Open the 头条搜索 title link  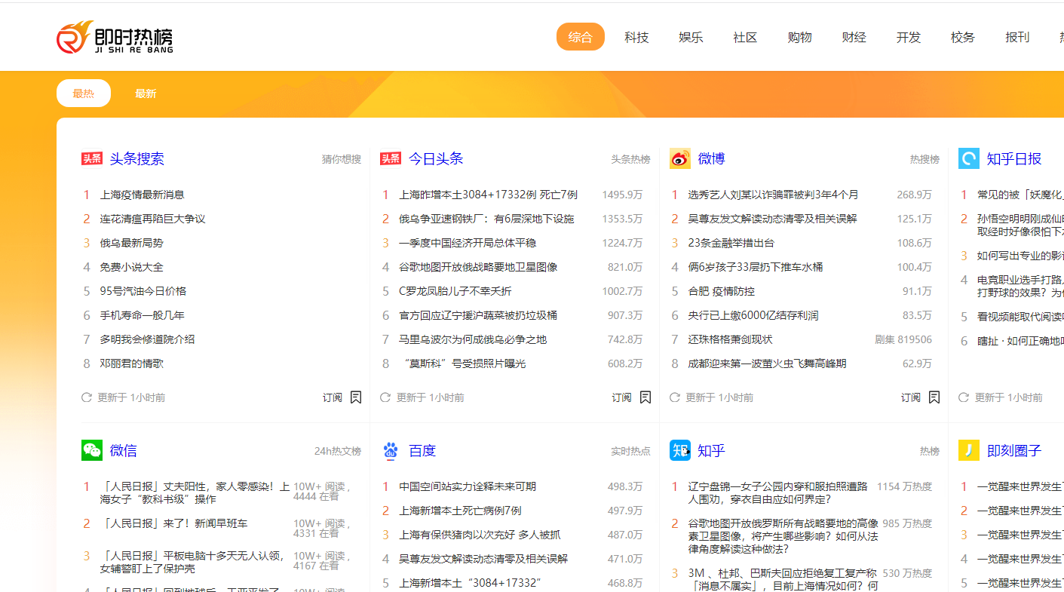click(136, 158)
